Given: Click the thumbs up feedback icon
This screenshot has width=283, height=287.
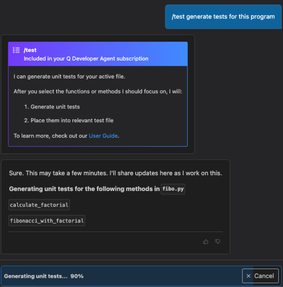Looking at the screenshot, I should coord(206,242).
